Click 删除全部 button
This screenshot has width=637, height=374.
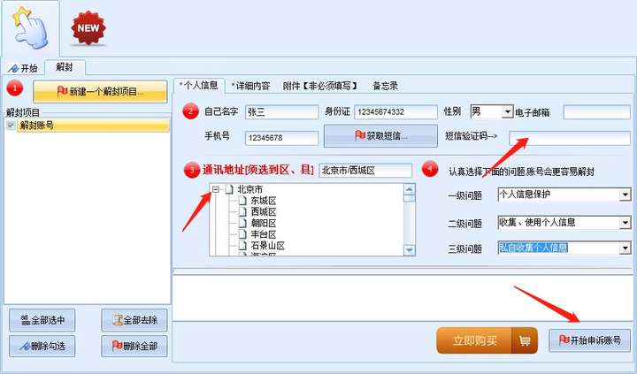(134, 346)
